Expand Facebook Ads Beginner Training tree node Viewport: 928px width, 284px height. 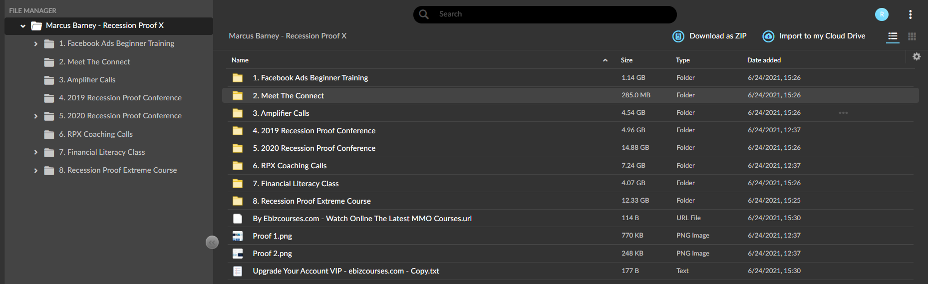[35, 44]
